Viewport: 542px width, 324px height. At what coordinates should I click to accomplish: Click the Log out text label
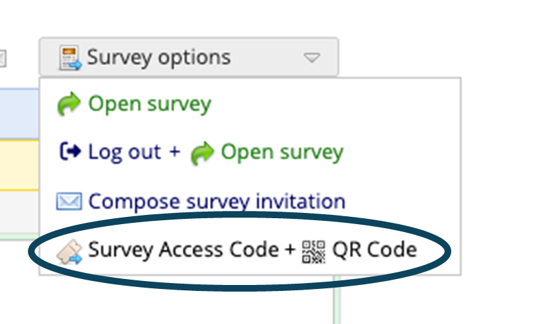[125, 152]
